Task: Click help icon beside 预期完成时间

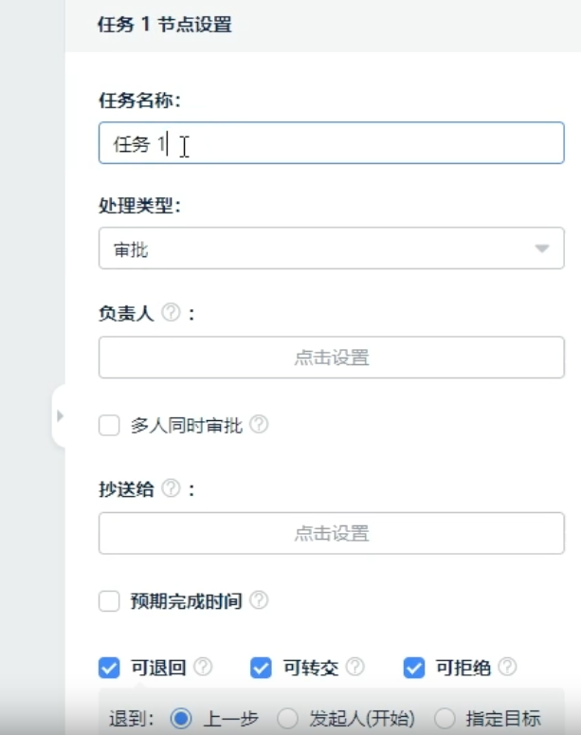Action: tap(259, 600)
